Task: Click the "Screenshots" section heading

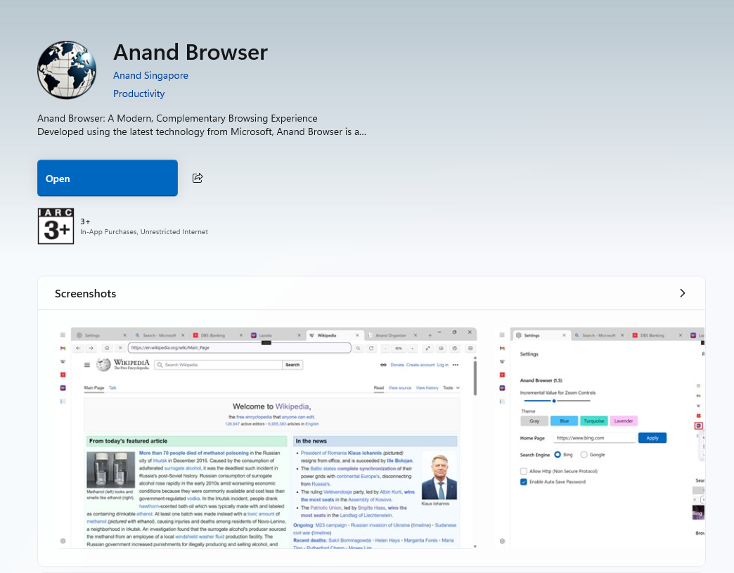Action: coord(85,293)
